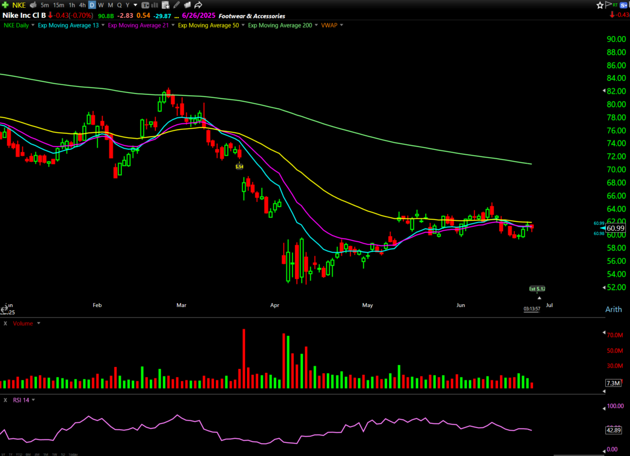The height and width of the screenshot is (456, 630).
Task: Click the -29.87 value in header
Action: click(162, 16)
